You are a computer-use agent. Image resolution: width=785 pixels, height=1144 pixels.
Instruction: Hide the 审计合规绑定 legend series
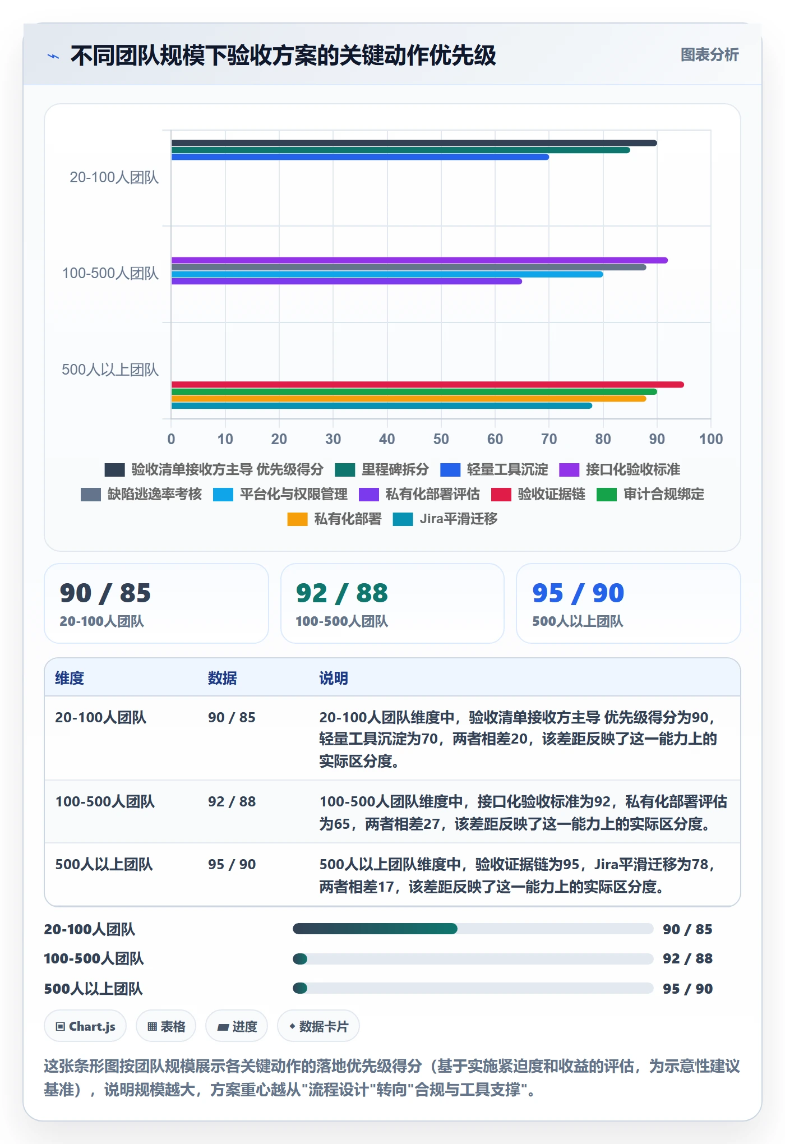(x=650, y=494)
